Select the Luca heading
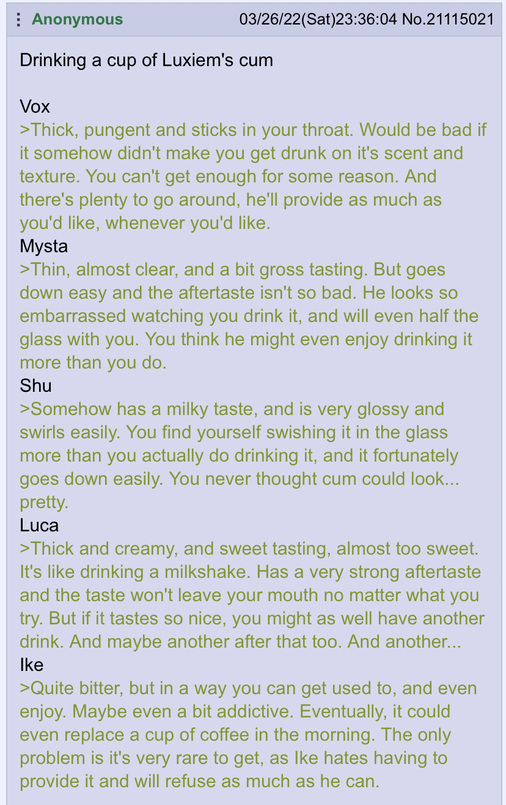 [x=39, y=525]
